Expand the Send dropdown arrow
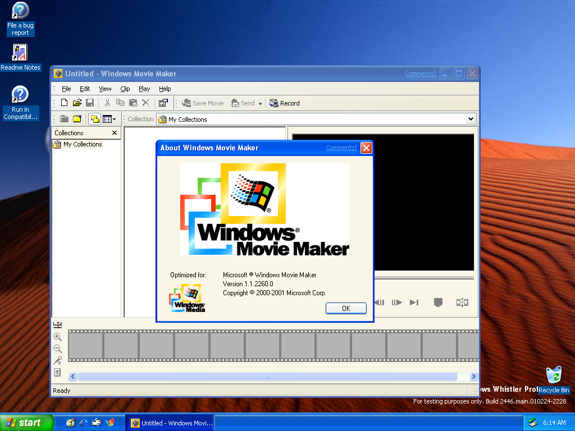The height and width of the screenshot is (431, 575). (x=261, y=104)
